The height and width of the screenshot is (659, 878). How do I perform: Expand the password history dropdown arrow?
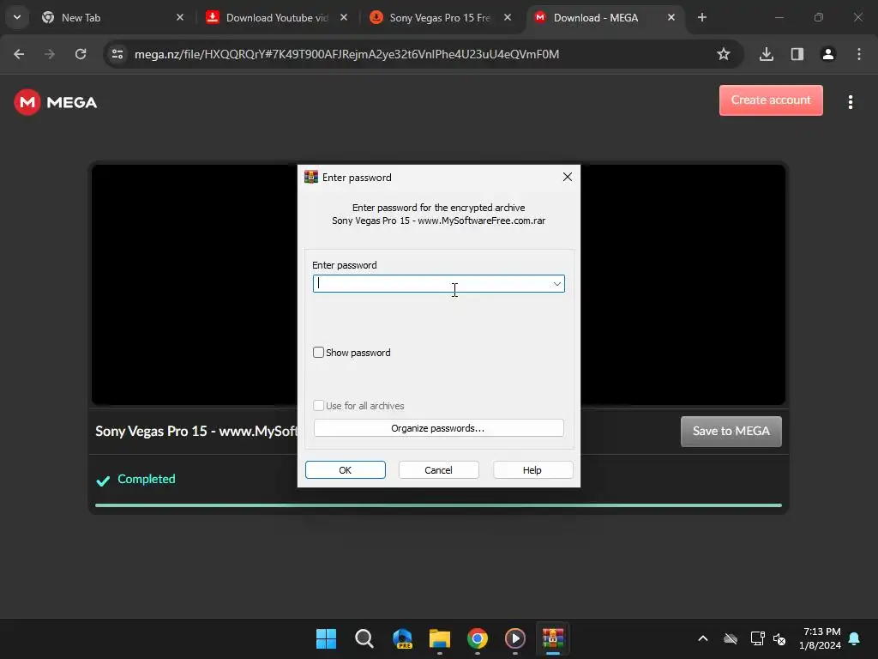tap(556, 283)
